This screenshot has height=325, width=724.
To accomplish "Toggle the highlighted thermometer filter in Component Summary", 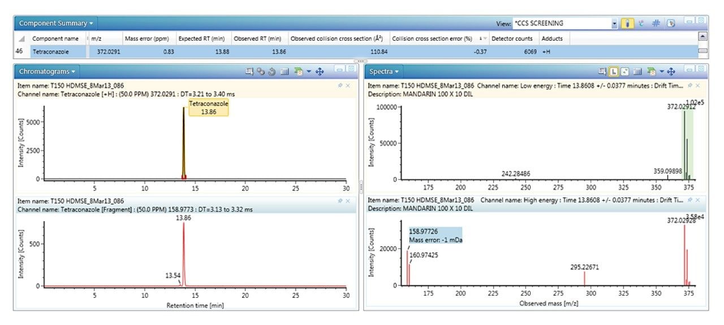I will pyautogui.click(x=627, y=24).
